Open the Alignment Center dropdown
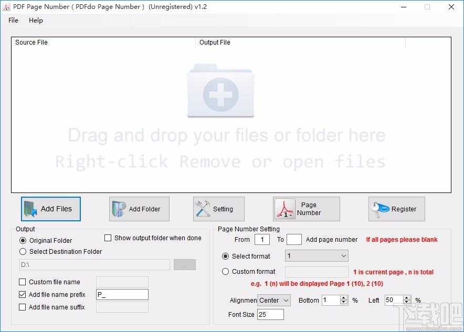The height and width of the screenshot is (332, 464). coord(274,300)
